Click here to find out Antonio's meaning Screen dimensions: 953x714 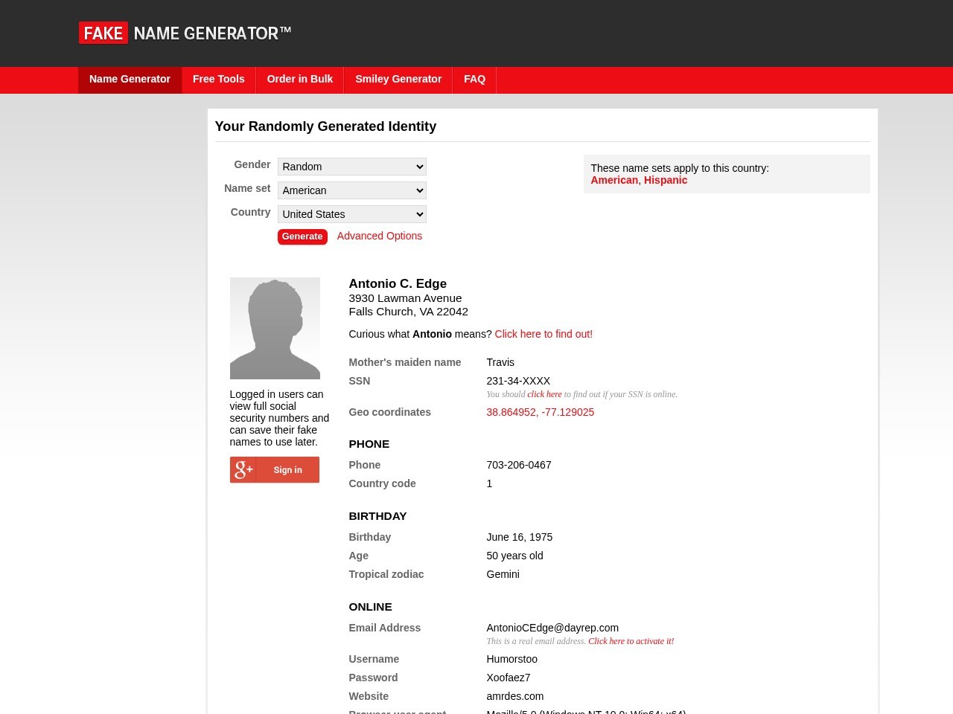544,334
